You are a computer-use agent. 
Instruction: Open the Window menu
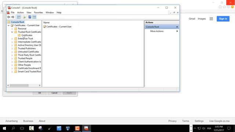click(50, 12)
